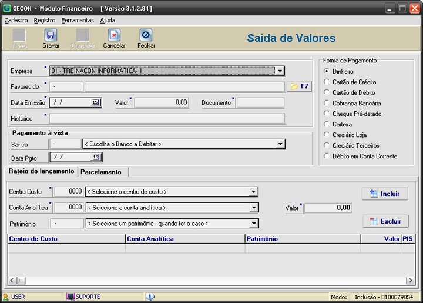This screenshot has height=303, width=423.
Task: Select Dinheiro payment method
Action: [x=327, y=71]
